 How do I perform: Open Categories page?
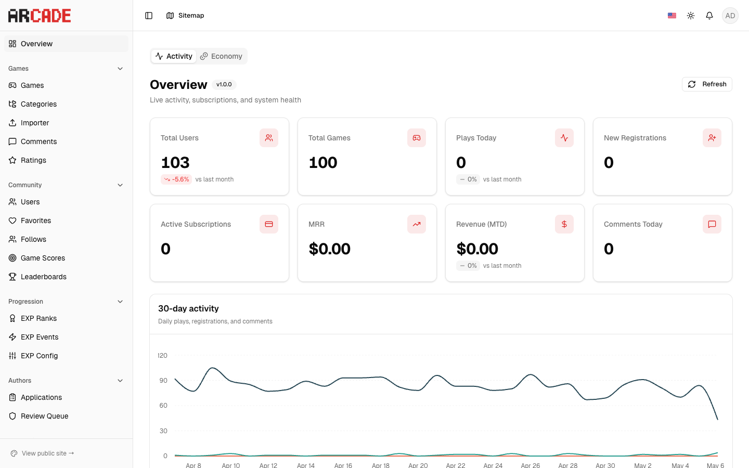[66, 104]
